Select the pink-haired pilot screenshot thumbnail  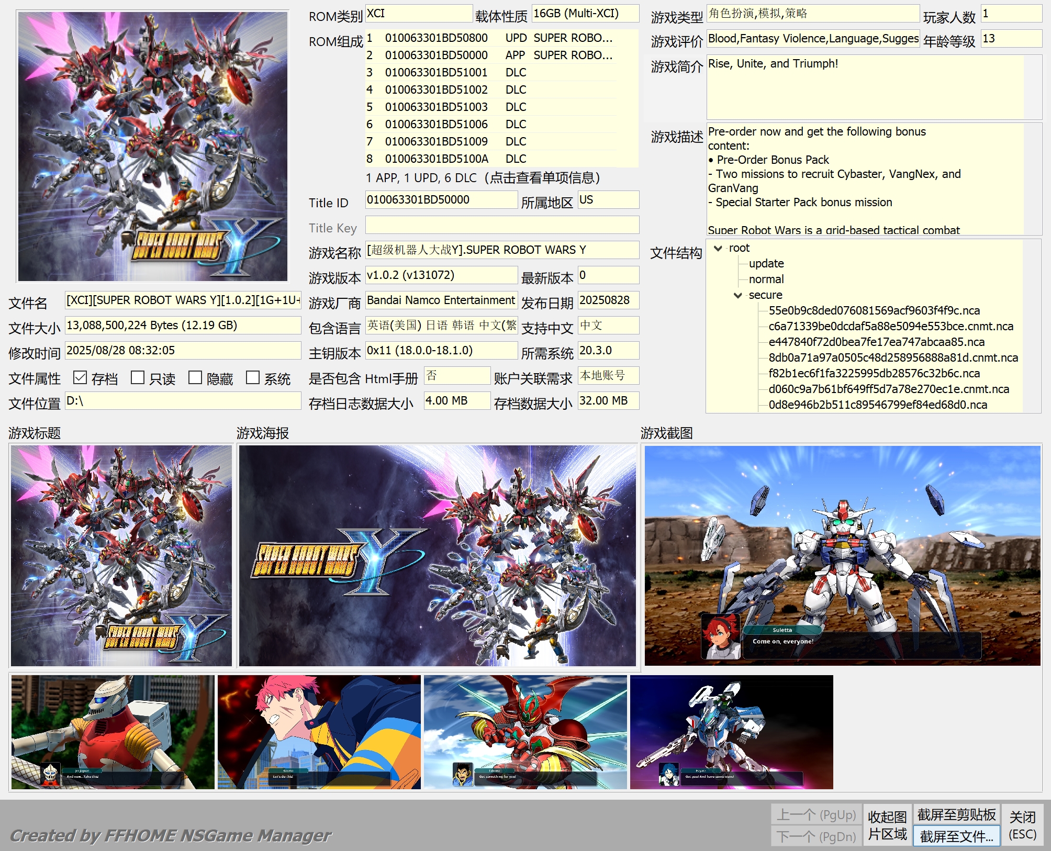click(x=319, y=732)
